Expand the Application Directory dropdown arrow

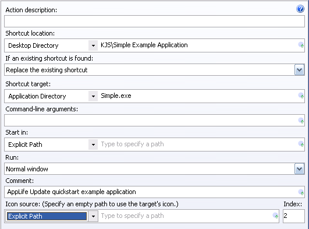coord(93,96)
